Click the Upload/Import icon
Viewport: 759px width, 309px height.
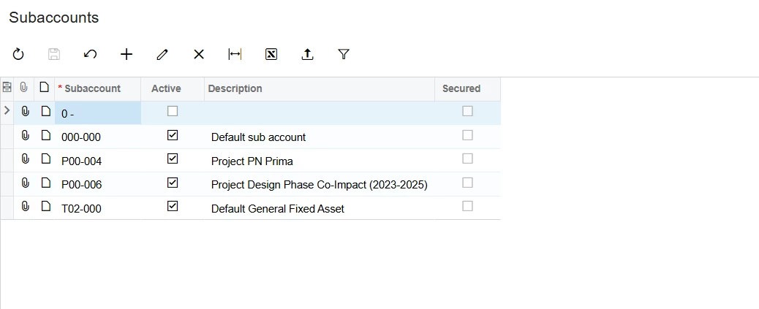[308, 54]
